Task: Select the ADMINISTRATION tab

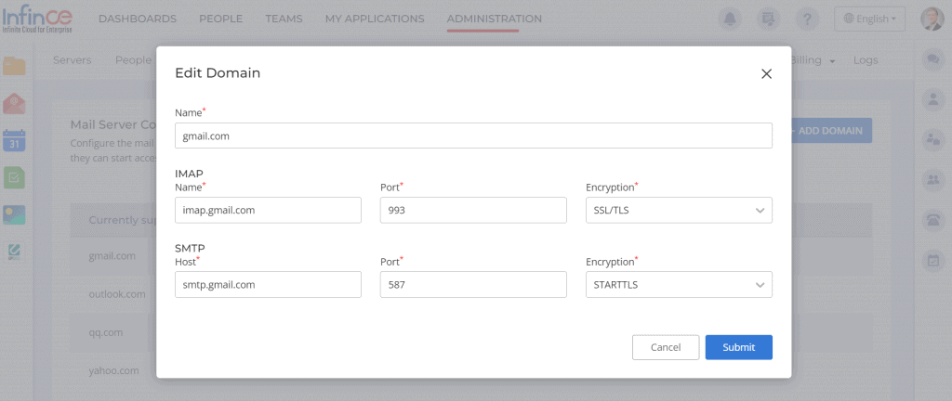Action: [495, 19]
